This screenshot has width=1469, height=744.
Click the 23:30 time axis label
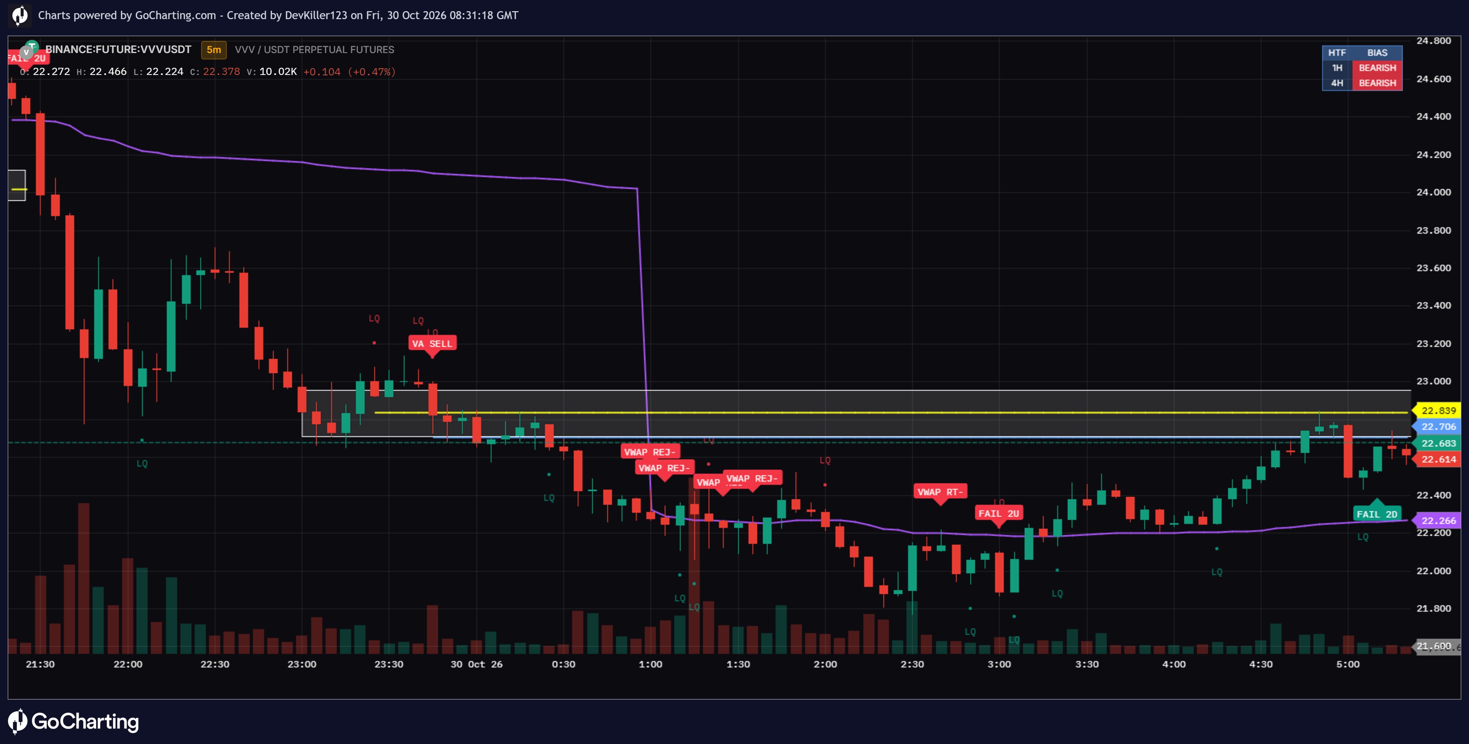pos(389,664)
